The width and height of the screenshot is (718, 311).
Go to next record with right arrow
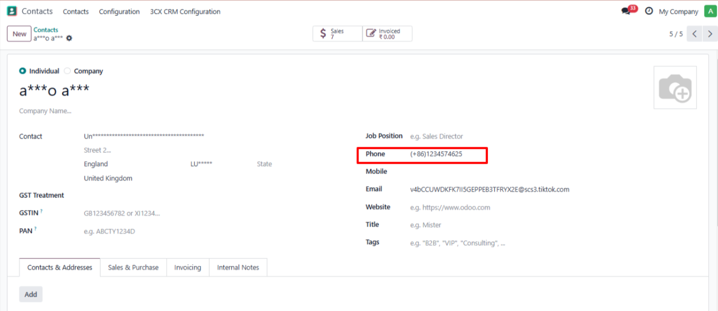[709, 34]
